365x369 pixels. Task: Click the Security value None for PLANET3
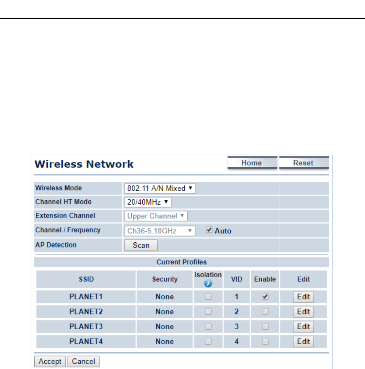point(164,326)
